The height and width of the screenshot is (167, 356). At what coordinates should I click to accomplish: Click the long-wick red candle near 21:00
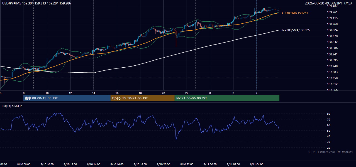click(176, 38)
